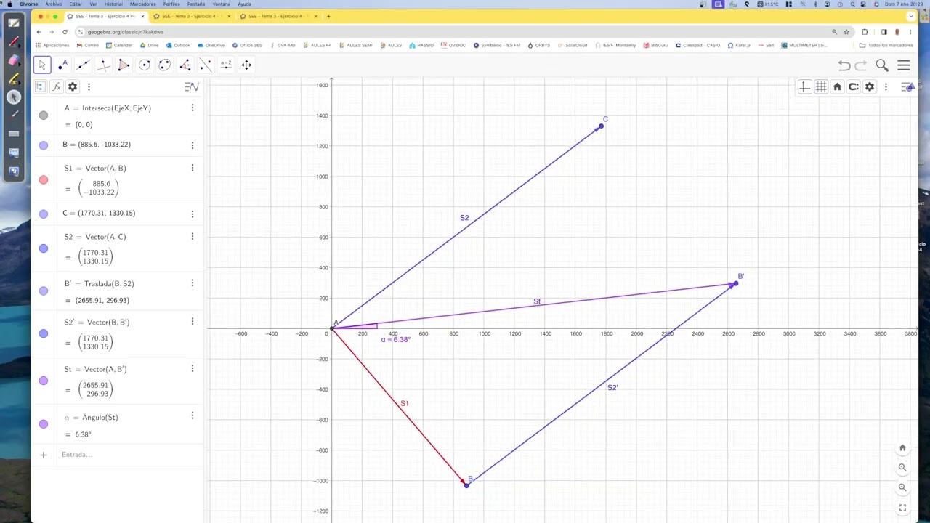Image resolution: width=930 pixels, height=523 pixels.
Task: Click the plus add-item button
Action: (44, 455)
